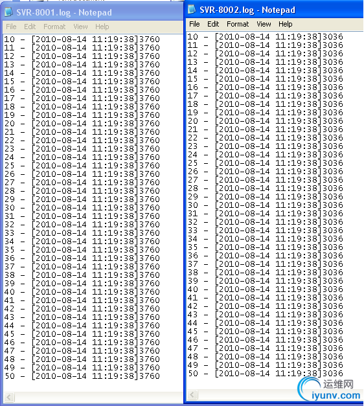364x406 pixels.
Task: Click line 49 ending in 3036
Action: pyautogui.click(x=266, y=365)
